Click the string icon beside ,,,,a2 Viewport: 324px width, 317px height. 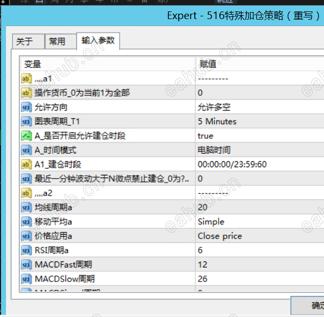pyautogui.click(x=26, y=193)
